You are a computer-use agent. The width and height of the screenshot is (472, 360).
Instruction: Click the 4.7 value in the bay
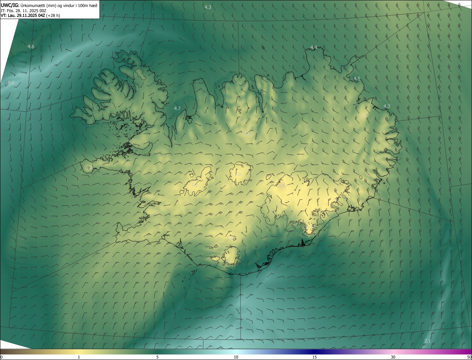[x=177, y=108]
